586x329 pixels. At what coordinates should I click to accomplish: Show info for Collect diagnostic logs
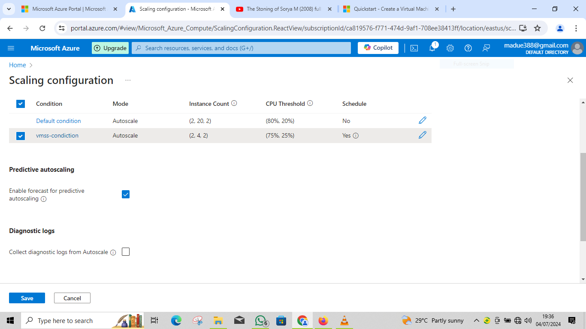tap(113, 253)
